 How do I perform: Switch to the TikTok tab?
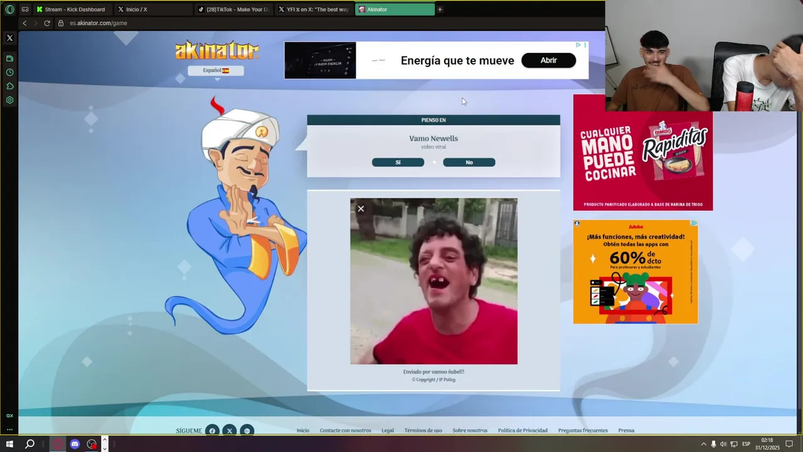coord(234,9)
